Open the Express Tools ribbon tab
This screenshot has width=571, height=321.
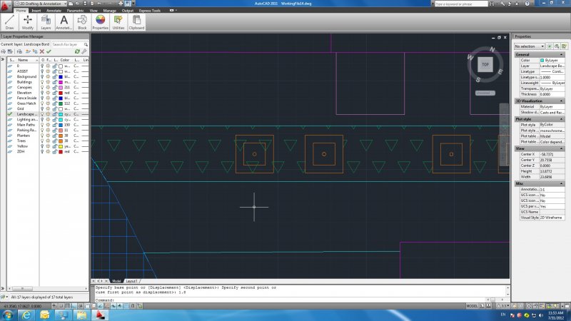pyautogui.click(x=150, y=11)
